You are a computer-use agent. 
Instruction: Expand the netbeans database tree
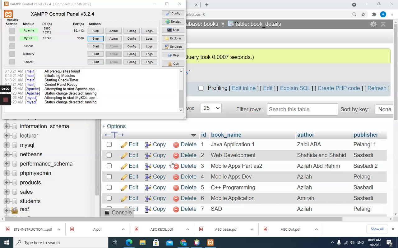(6, 154)
